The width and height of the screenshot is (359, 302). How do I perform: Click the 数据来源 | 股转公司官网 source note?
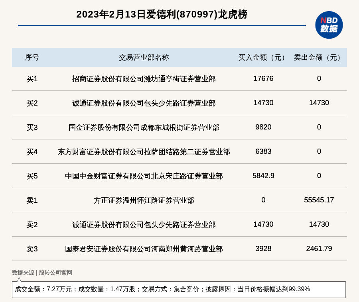(x=42, y=273)
